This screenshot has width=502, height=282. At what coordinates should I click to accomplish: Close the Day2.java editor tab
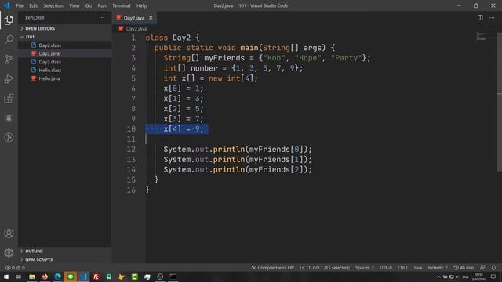click(x=151, y=18)
